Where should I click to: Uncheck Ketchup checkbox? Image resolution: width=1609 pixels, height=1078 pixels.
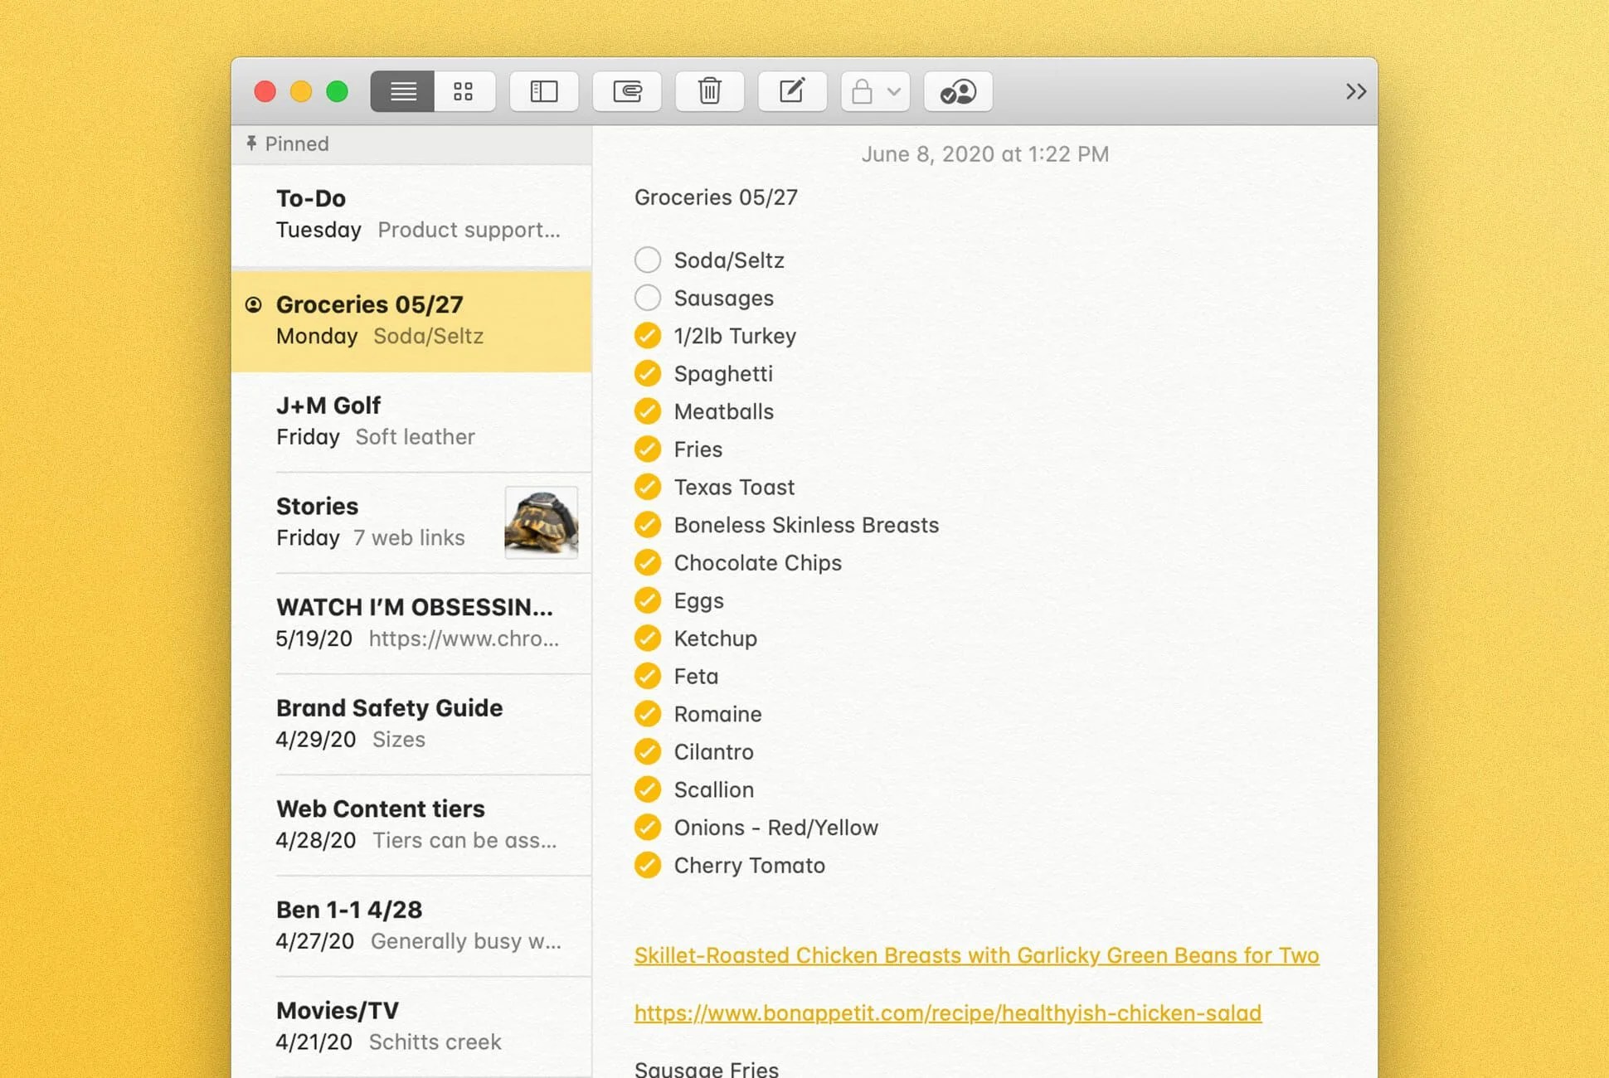[648, 639]
